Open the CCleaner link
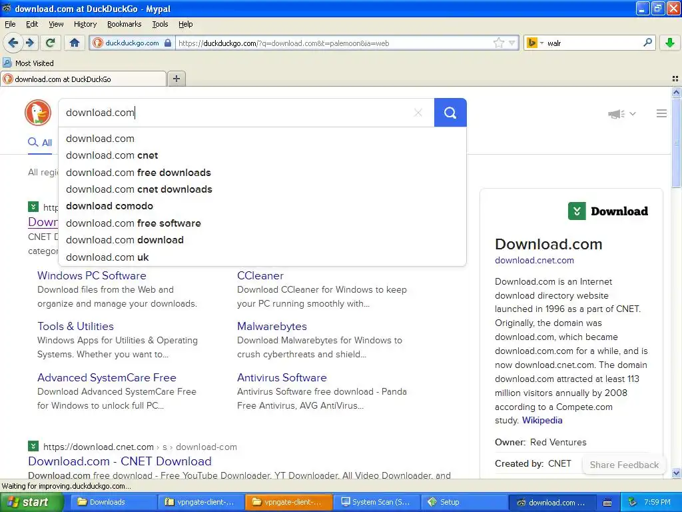Screen dimensions: 682x512 pyautogui.click(x=260, y=275)
